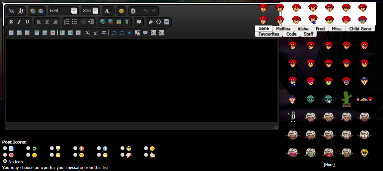The width and height of the screenshot is (383, 171).
Task: Insert the blond-haired character smiley
Action: coord(364,153)
